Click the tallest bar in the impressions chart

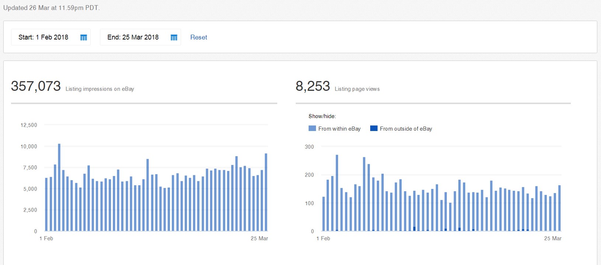(59, 187)
